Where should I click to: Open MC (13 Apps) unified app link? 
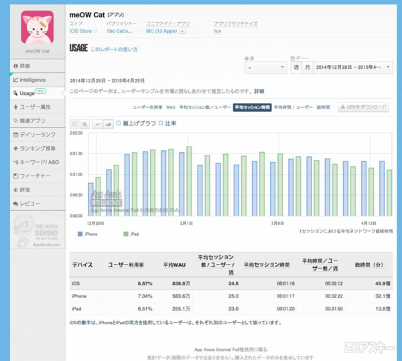point(161,31)
